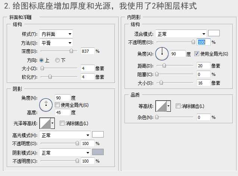The image size is (238, 176).
Task: Click the 深度 value field 837
Action: pos(87,51)
